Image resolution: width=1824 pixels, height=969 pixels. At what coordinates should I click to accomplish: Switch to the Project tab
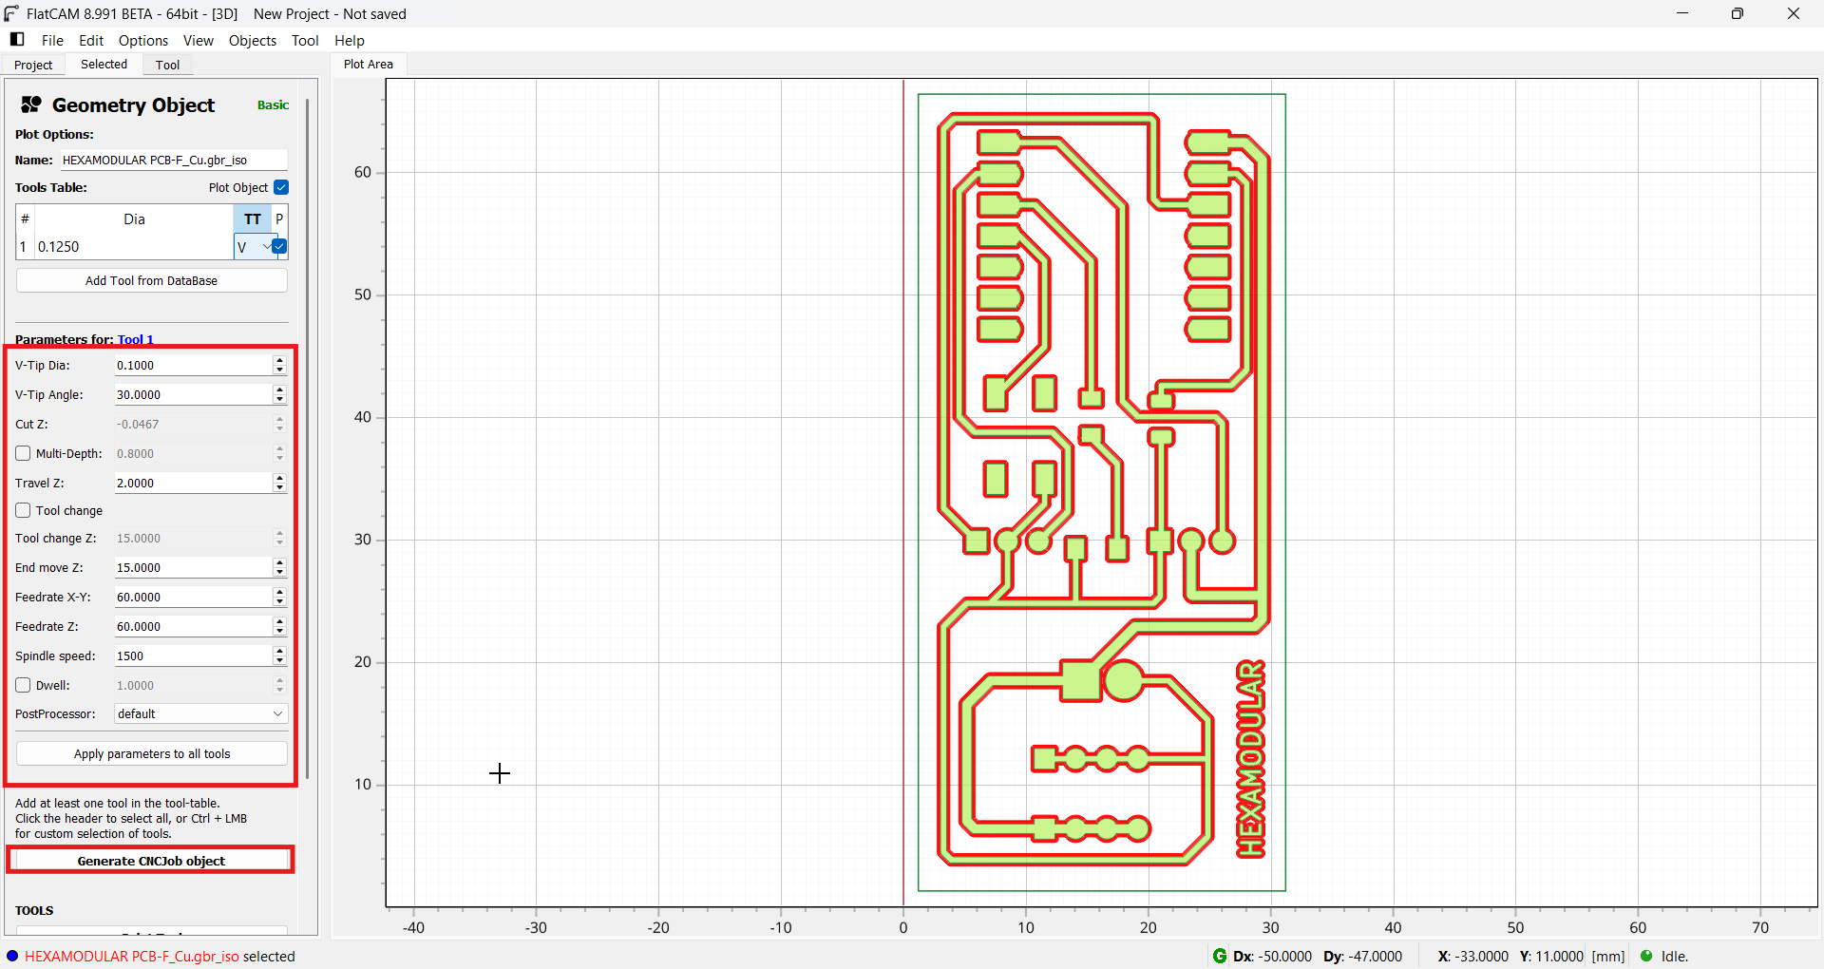pos(33,65)
